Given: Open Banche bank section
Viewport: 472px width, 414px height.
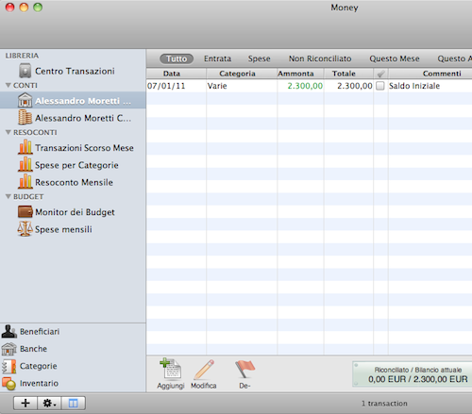Looking at the screenshot, I should click(x=25, y=349).
